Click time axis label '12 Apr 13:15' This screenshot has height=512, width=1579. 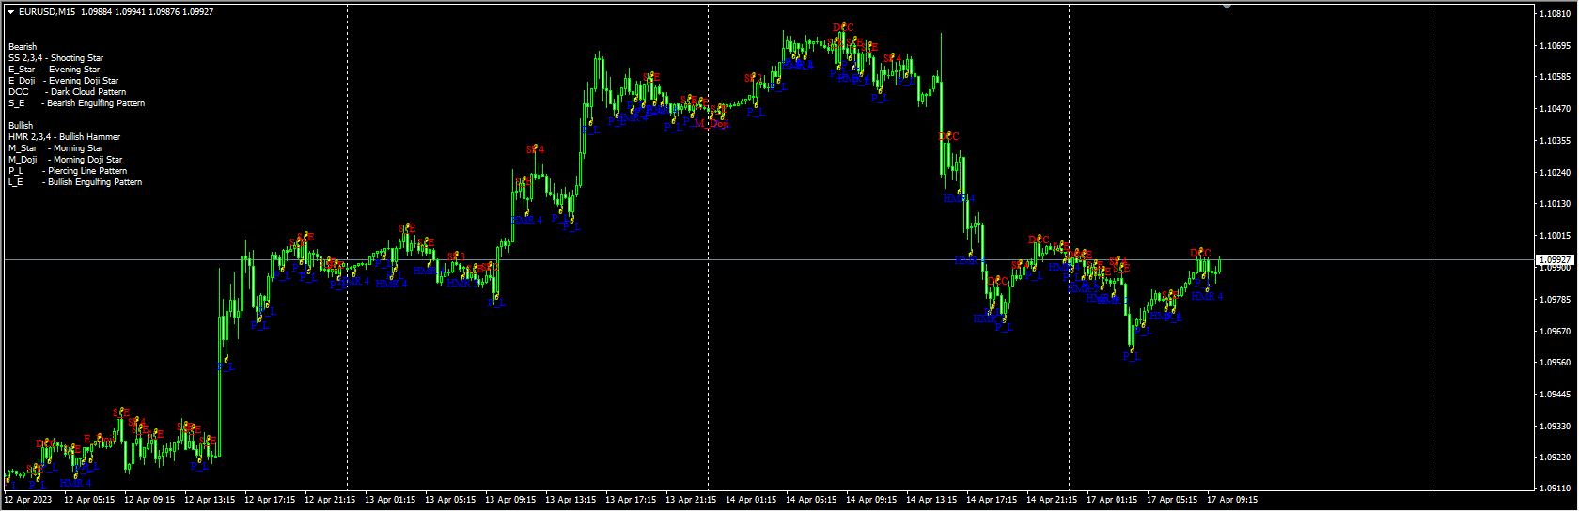click(210, 500)
